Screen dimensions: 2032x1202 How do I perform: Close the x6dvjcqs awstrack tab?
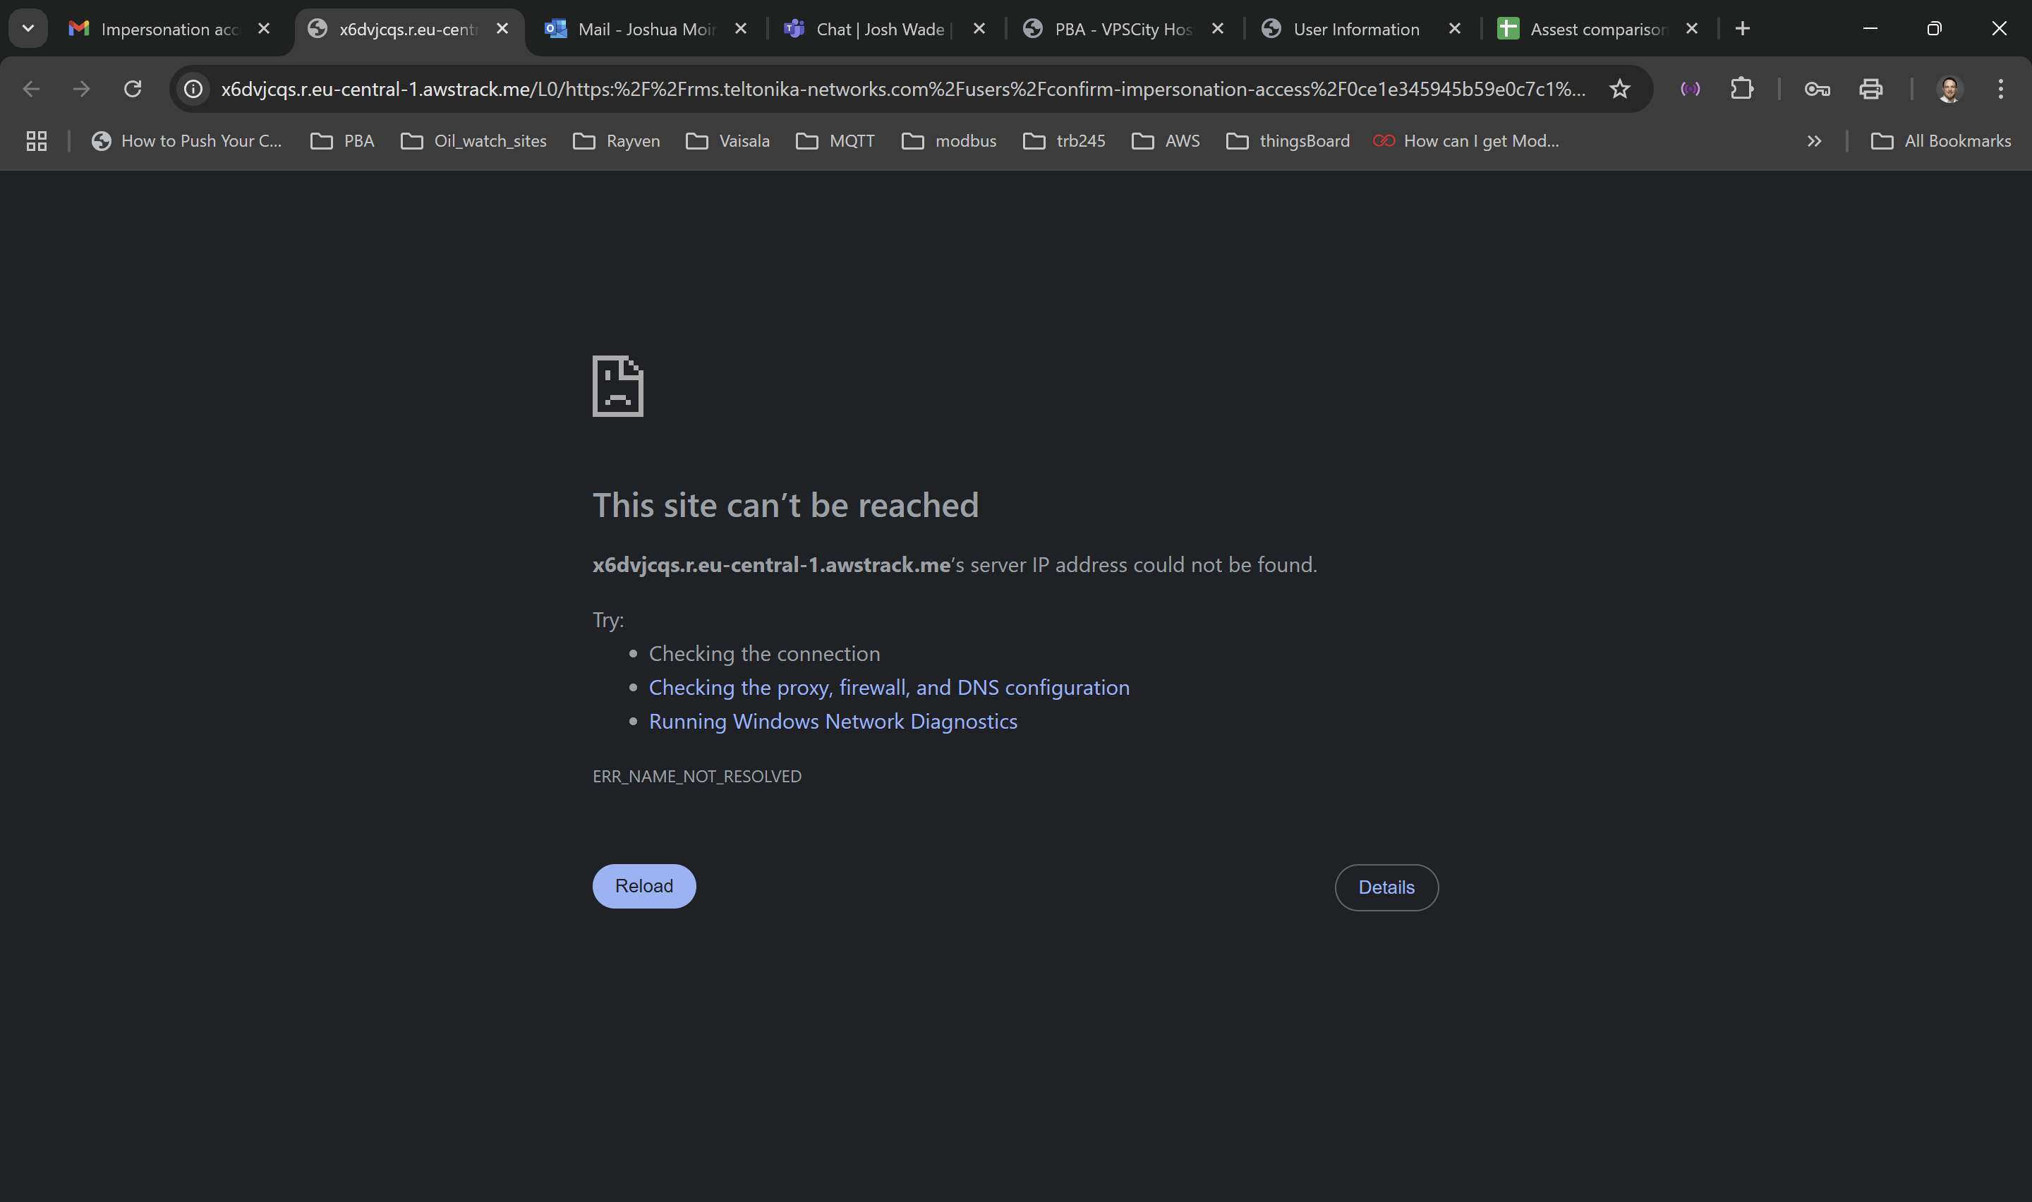[502, 28]
